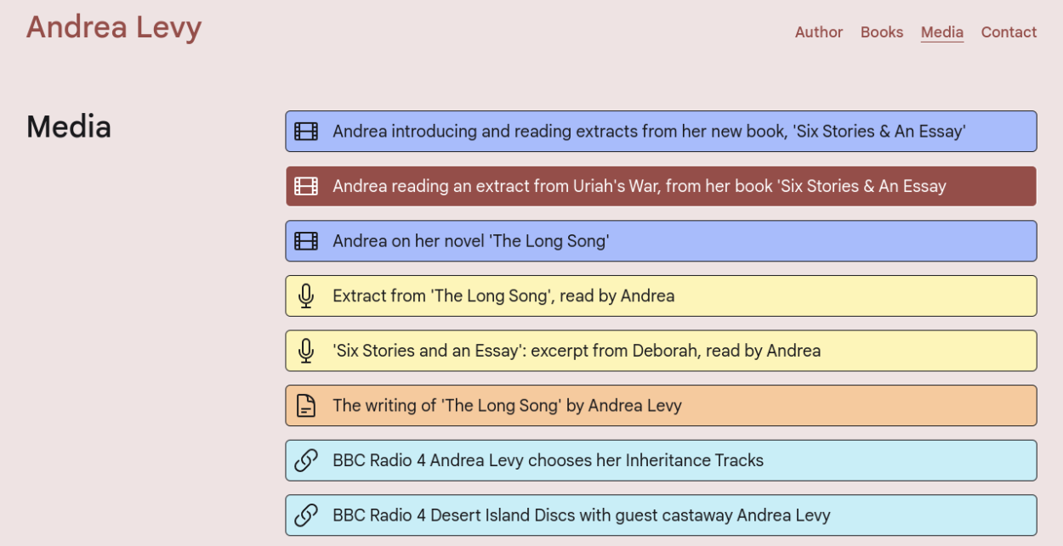
Task: Open the Contact page
Action: pos(1009,32)
